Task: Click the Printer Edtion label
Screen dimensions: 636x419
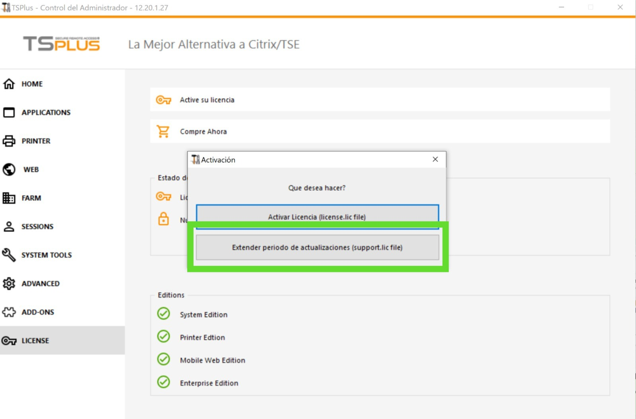Action: point(202,338)
